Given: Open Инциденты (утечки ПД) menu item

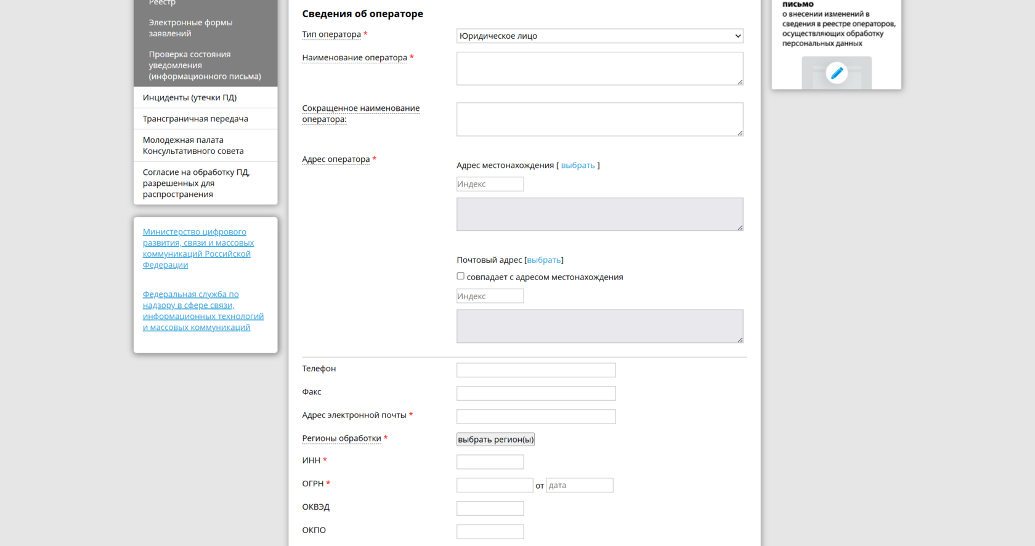Looking at the screenshot, I should [x=205, y=97].
